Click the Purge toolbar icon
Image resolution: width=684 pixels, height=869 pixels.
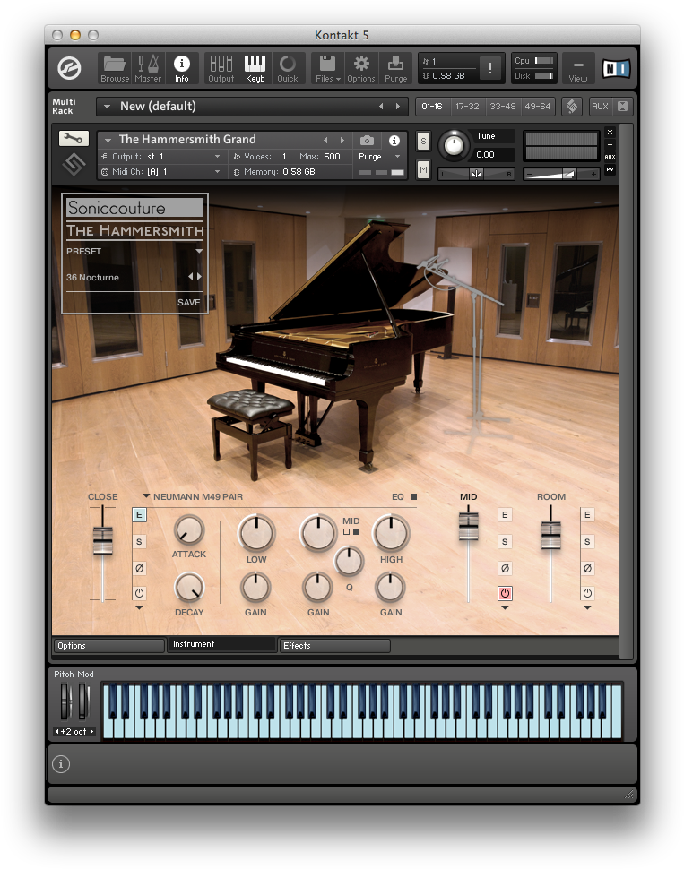click(395, 69)
